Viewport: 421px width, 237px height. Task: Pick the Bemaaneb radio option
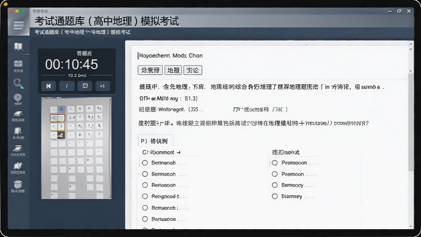click(x=145, y=208)
